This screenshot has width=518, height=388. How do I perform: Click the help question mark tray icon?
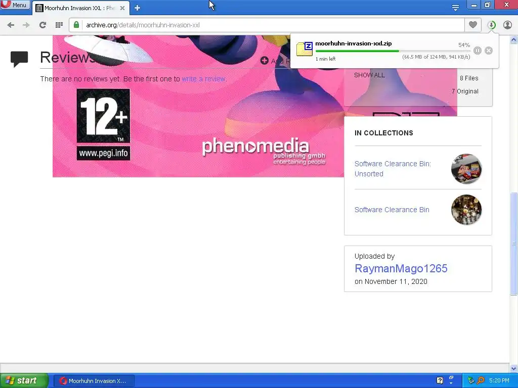point(440,380)
